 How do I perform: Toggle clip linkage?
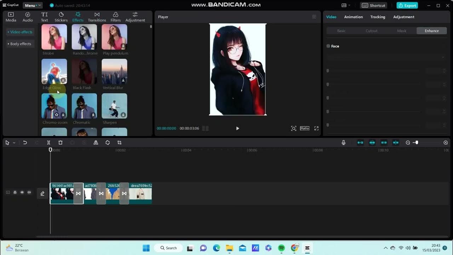[x=384, y=142]
